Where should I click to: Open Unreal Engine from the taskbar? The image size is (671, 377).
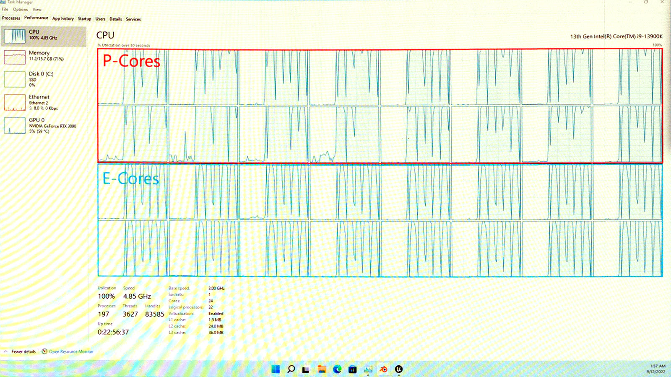pyautogui.click(x=399, y=369)
